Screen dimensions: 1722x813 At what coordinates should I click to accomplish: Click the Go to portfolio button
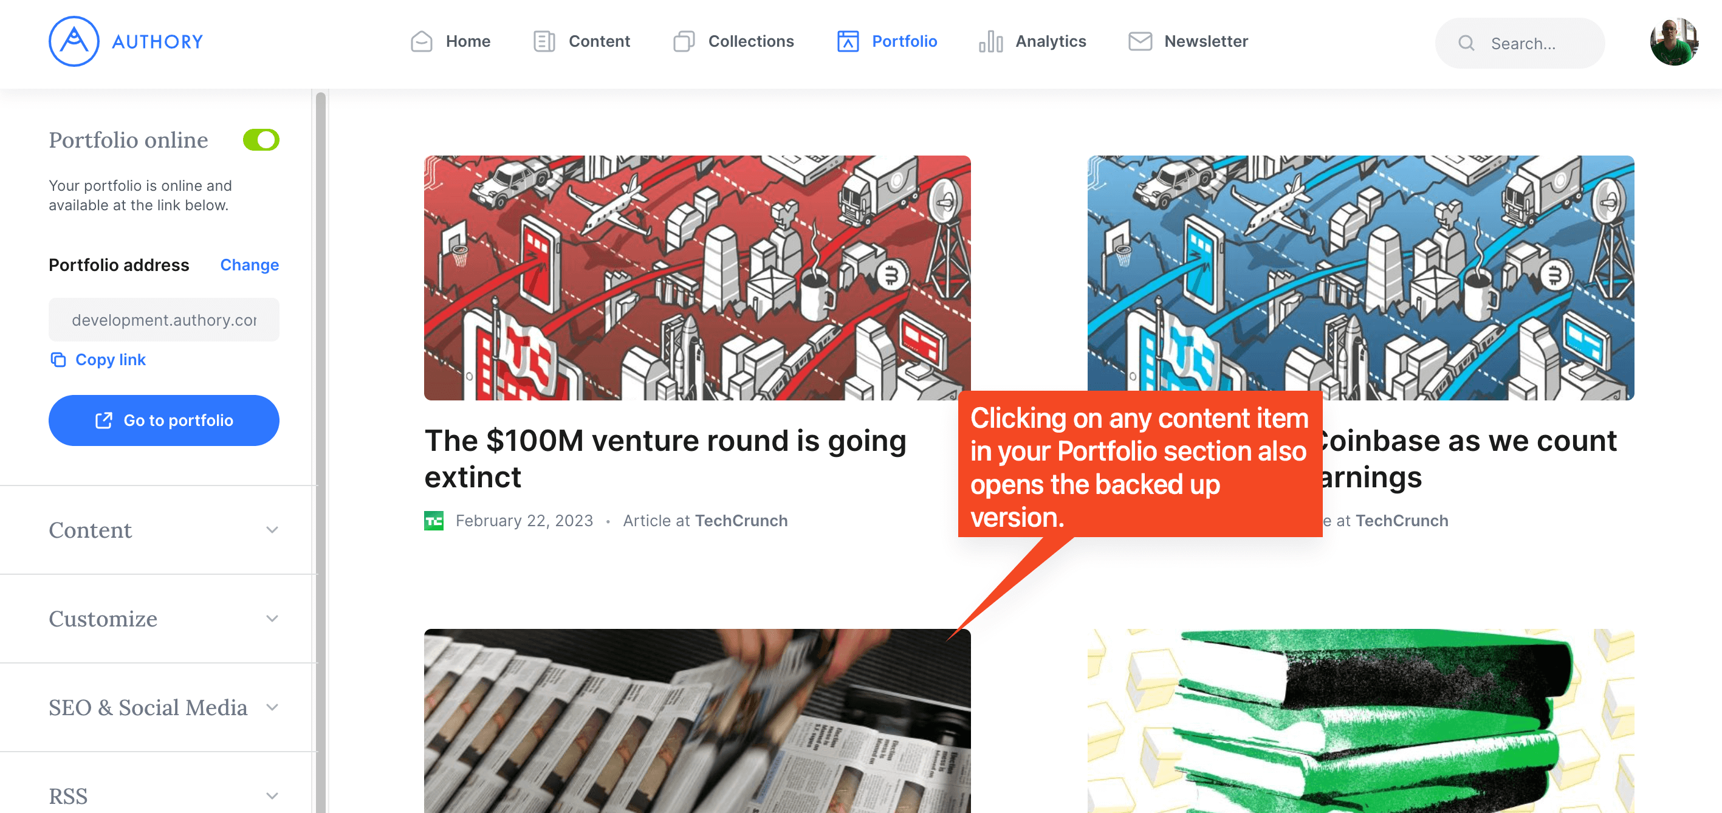(164, 420)
